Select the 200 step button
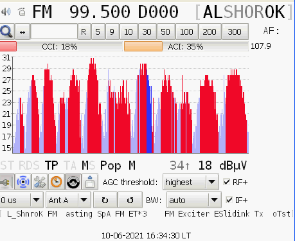Screen dimensions: 295x241 click(210, 32)
